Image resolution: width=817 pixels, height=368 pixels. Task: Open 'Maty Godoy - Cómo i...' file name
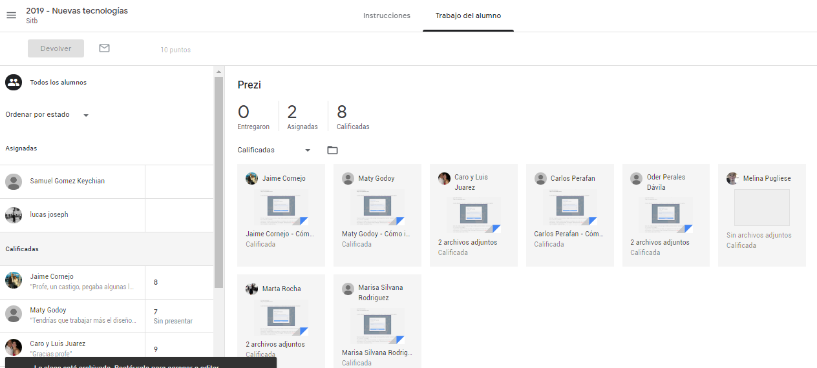click(376, 234)
